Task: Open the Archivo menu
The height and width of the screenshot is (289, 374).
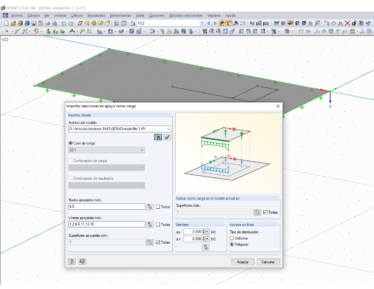Action: (17, 16)
